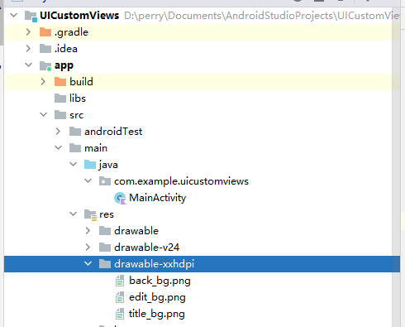This screenshot has width=405, height=327.
Task: Select the build folder label
Action: [x=81, y=82]
